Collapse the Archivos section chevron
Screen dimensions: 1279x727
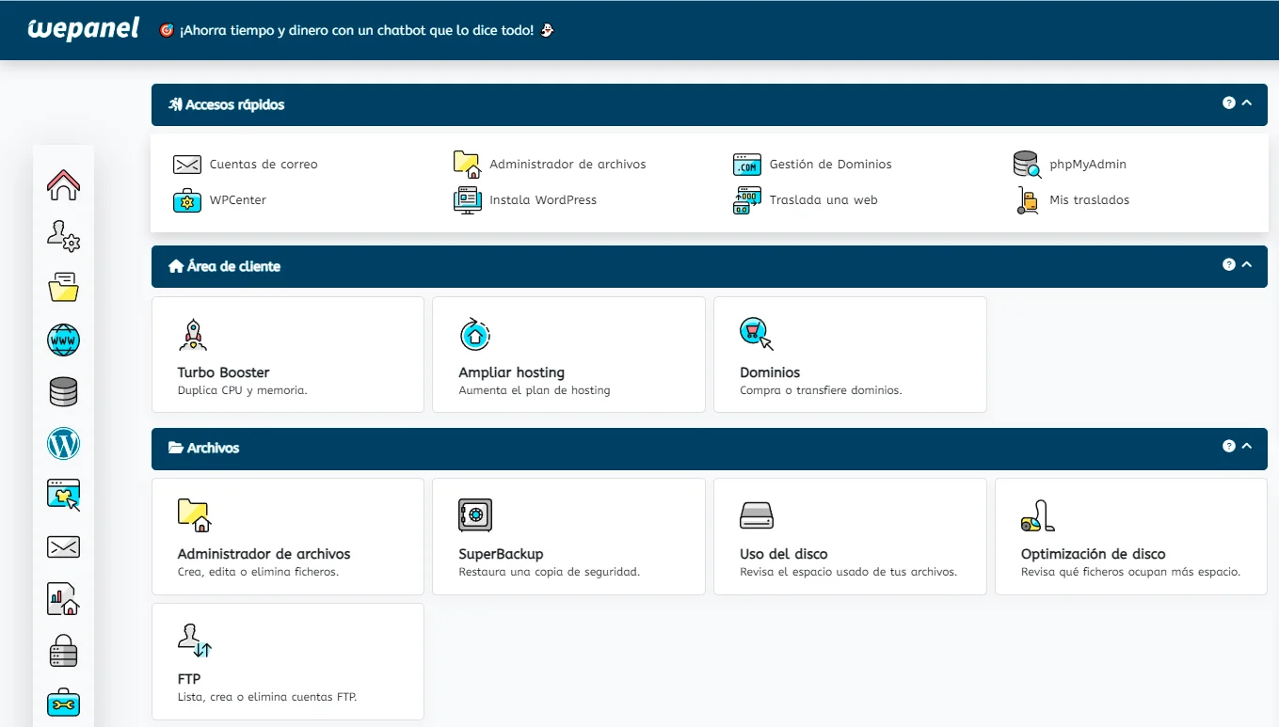pyautogui.click(x=1247, y=447)
